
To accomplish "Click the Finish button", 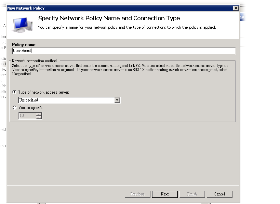I will [x=192, y=194].
